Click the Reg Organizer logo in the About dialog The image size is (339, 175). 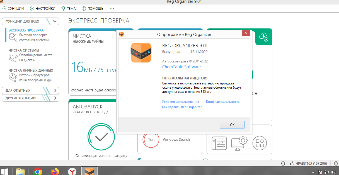click(141, 53)
